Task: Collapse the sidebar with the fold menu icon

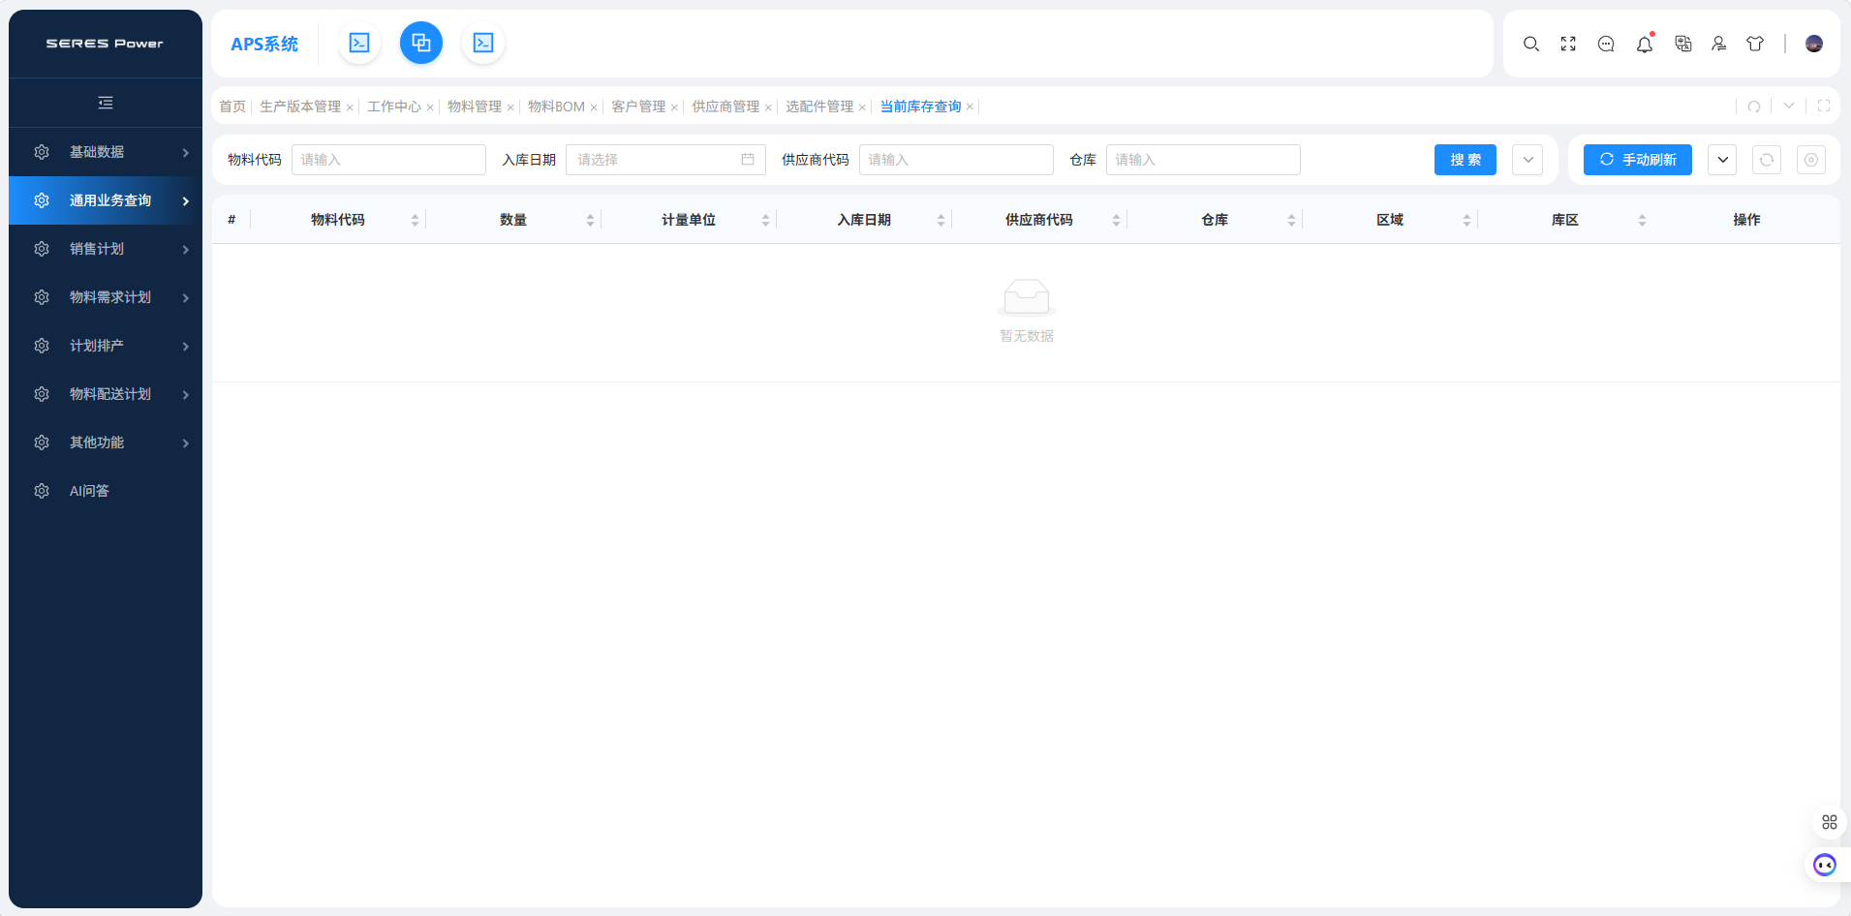Action: (x=106, y=103)
